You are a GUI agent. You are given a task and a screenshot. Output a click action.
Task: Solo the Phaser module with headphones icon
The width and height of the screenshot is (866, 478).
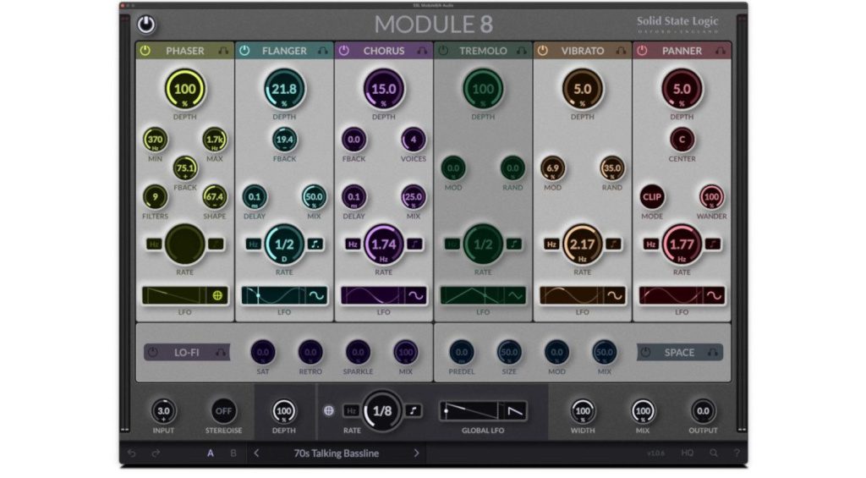tap(223, 50)
